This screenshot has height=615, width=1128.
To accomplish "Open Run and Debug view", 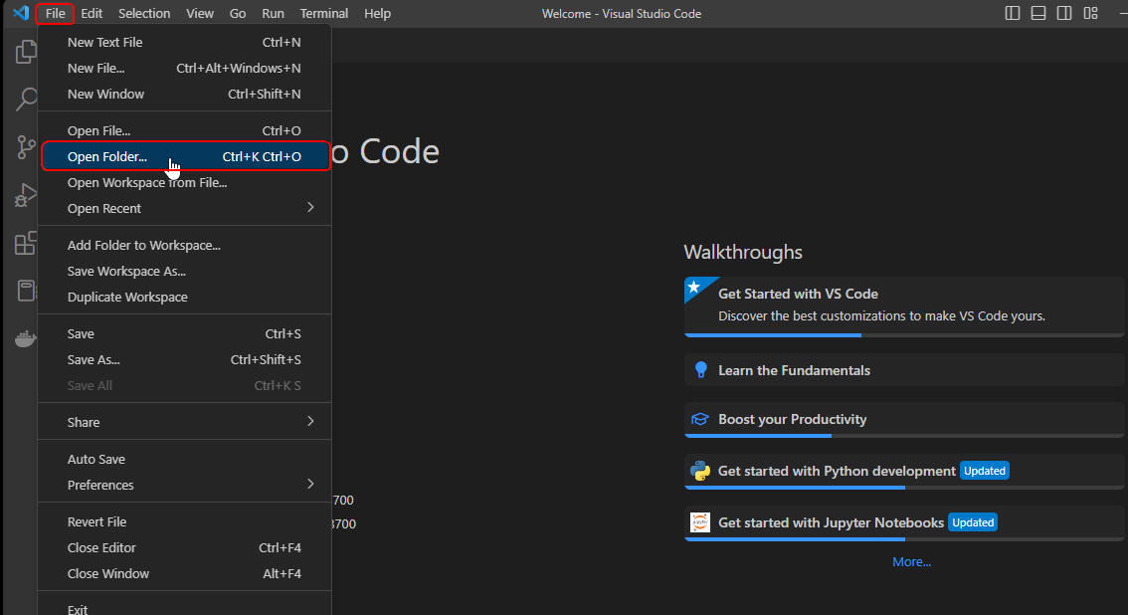I will 26,195.
